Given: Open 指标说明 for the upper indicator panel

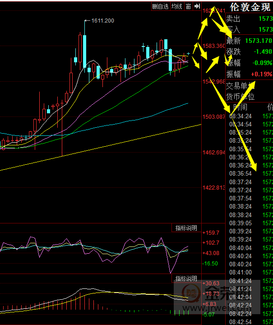Looking at the screenshot, I should coord(186,228).
